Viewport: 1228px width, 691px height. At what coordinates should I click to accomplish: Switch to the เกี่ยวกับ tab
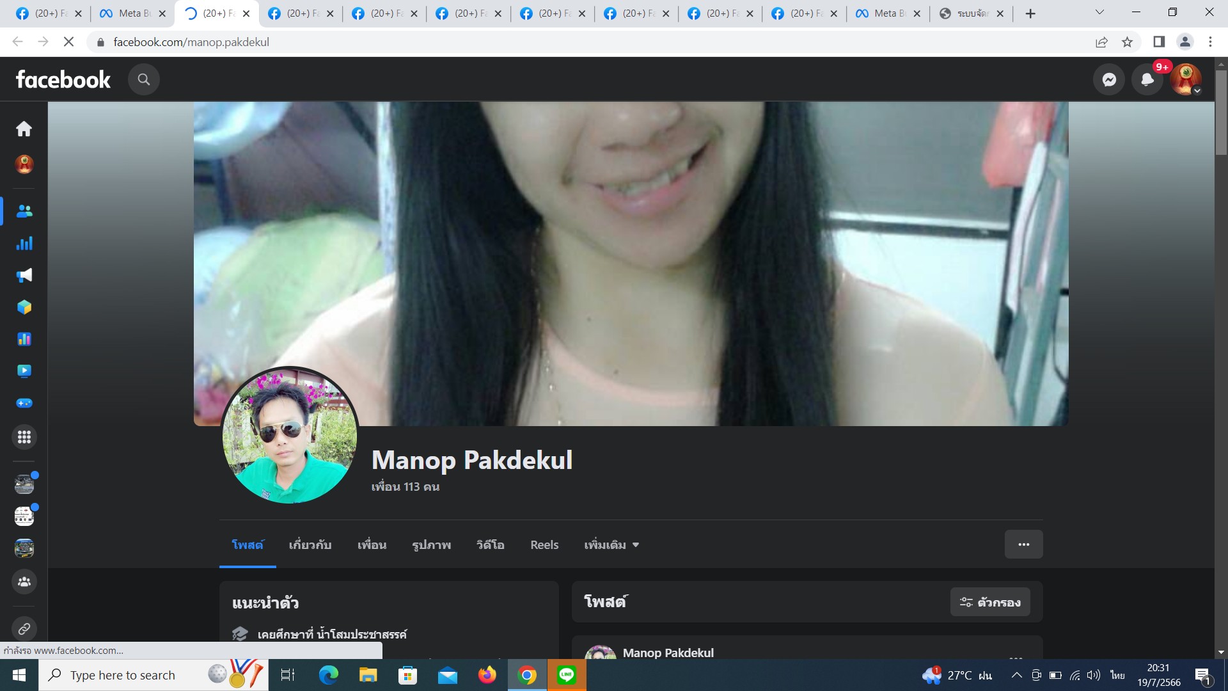pos(310,545)
